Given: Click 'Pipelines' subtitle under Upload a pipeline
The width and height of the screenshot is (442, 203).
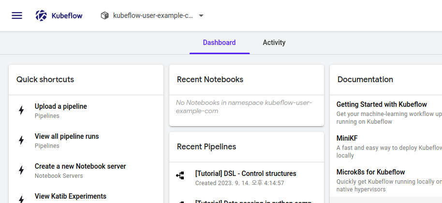Looking at the screenshot, I should (x=47, y=116).
